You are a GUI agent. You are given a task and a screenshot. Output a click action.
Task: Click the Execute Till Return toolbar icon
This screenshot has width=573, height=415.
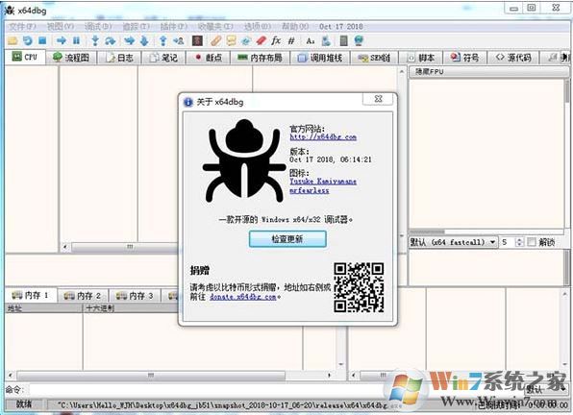point(163,41)
